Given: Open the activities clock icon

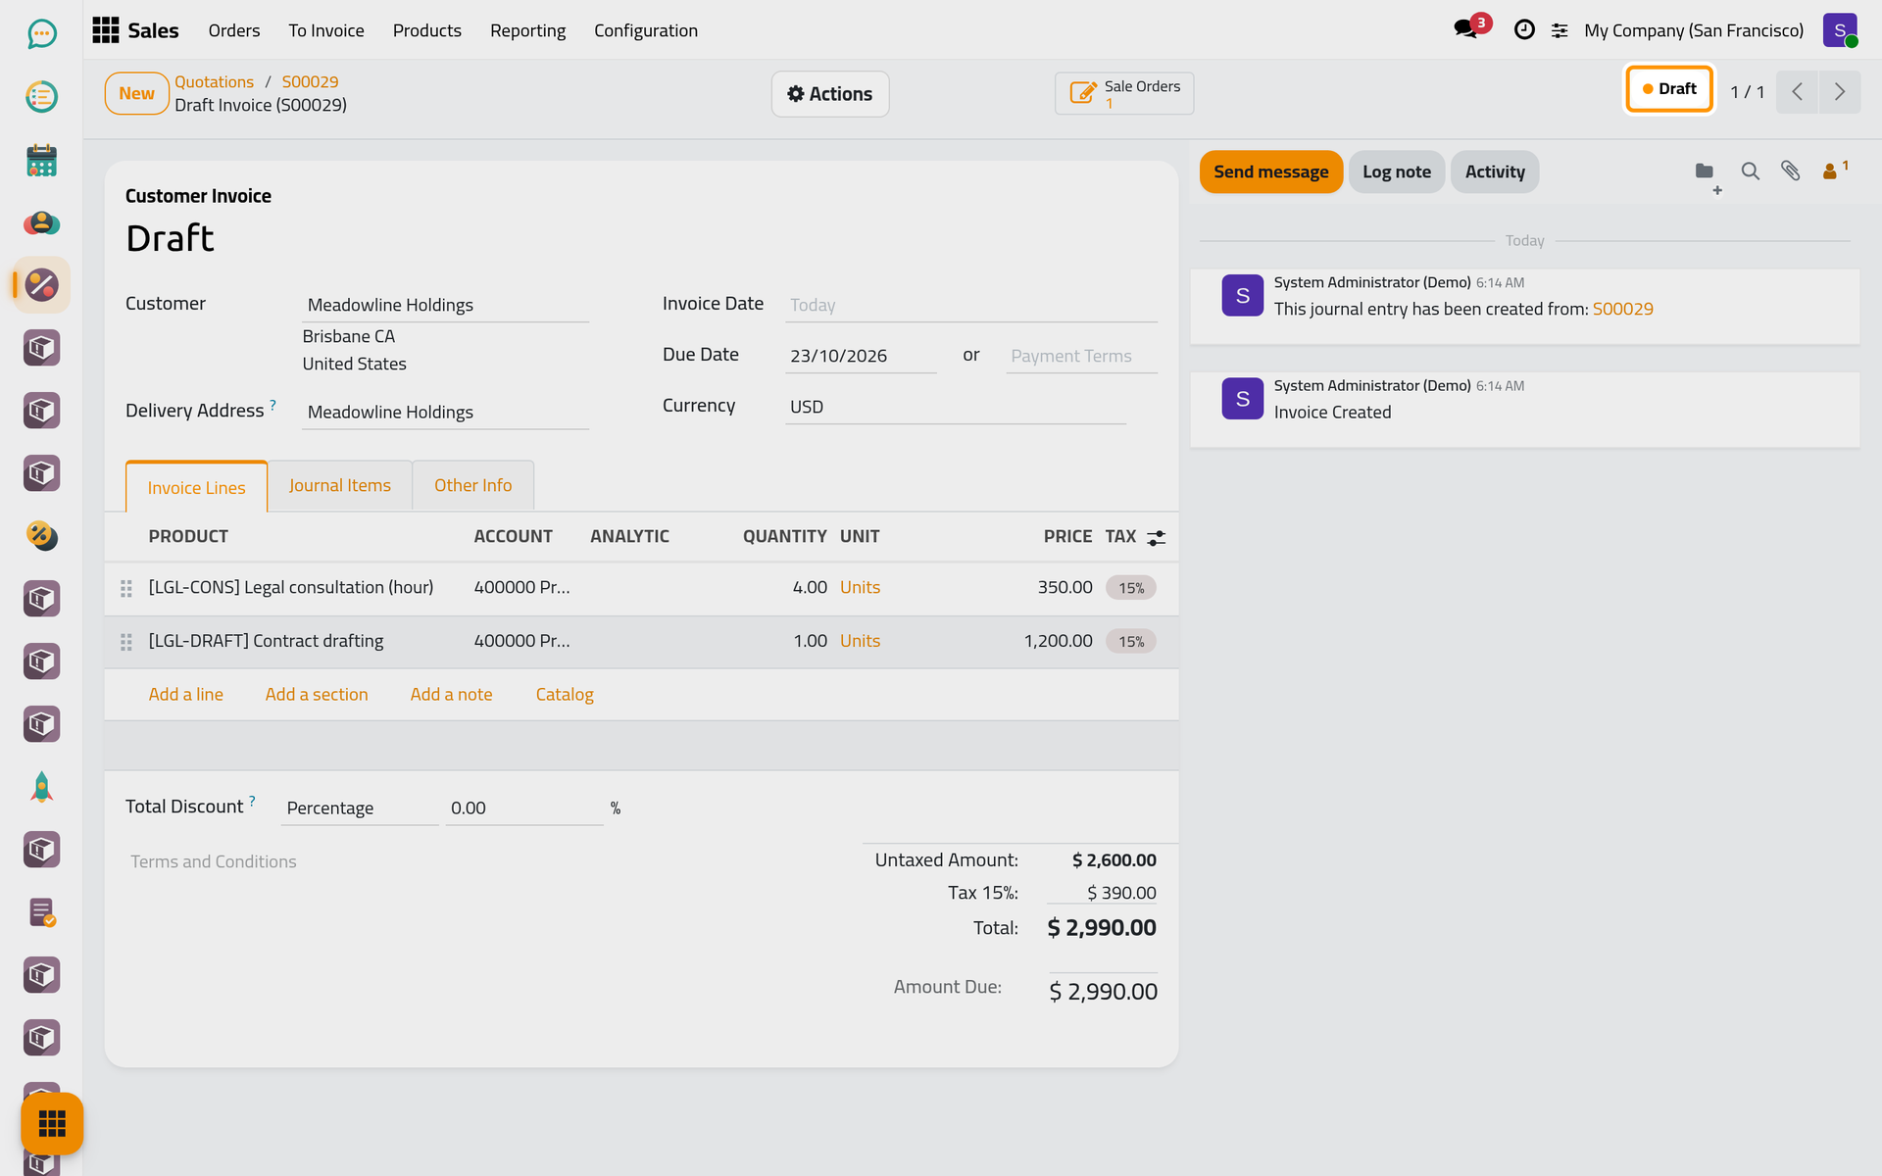Looking at the screenshot, I should pos(1524,29).
